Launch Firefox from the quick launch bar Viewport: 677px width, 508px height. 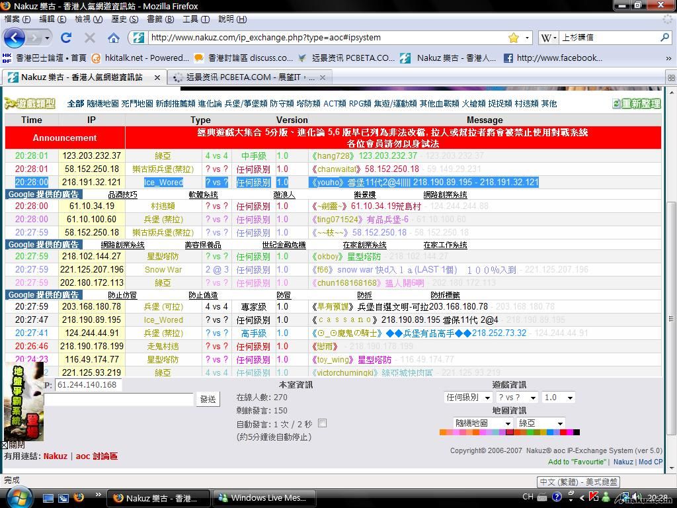coord(79,497)
